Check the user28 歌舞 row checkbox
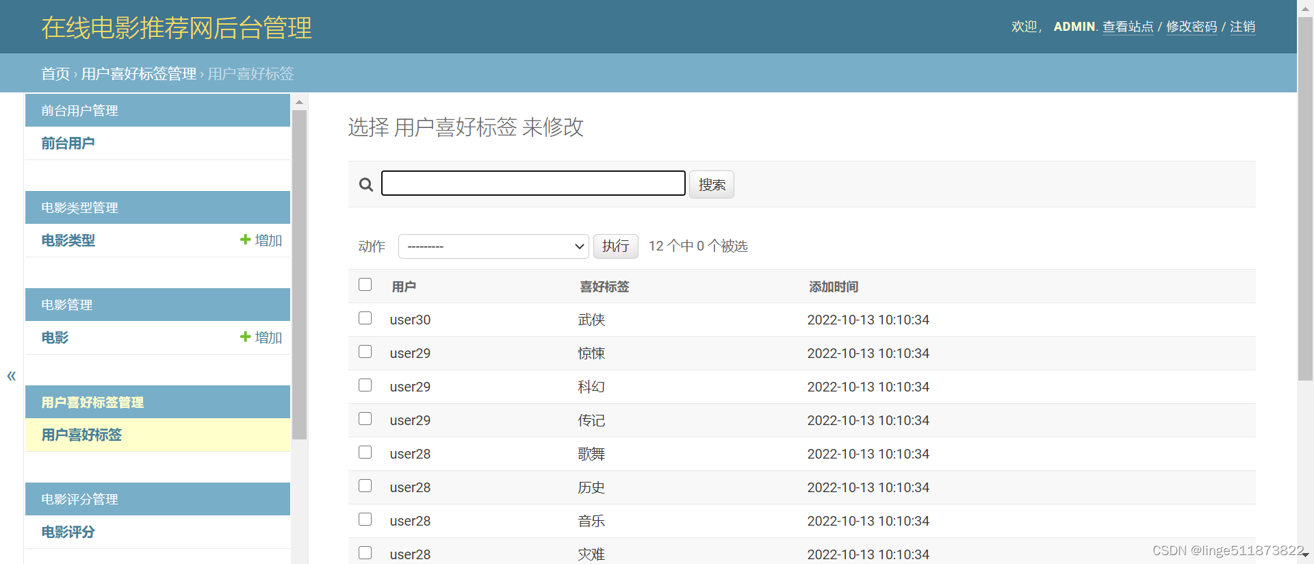This screenshot has width=1314, height=564. click(365, 452)
